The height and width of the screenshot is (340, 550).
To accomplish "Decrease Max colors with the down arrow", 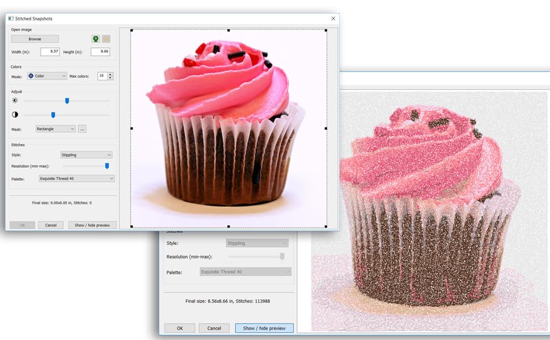I will [x=111, y=78].
